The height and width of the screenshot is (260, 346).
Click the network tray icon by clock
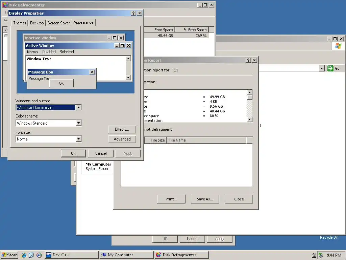pyautogui.click(x=321, y=255)
